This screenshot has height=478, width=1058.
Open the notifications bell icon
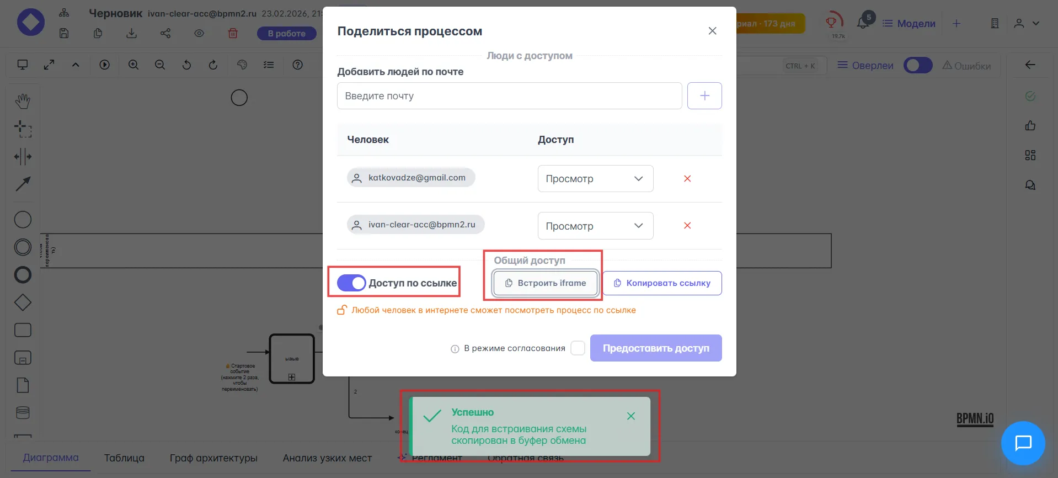click(x=863, y=23)
